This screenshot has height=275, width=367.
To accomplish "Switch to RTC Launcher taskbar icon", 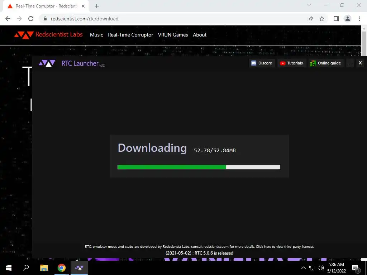I will [79, 268].
